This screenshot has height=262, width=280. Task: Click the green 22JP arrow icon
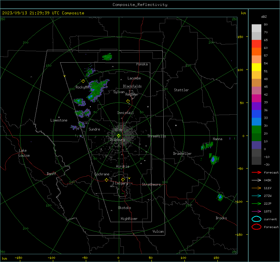(x=256, y=203)
